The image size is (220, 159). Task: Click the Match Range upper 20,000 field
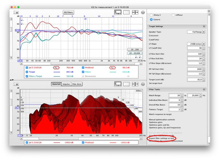click(193, 96)
